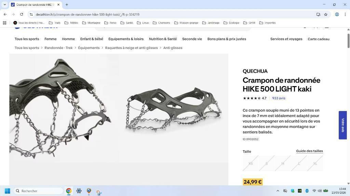This screenshot has width=350, height=196.
Task: Open a new browser tab
Action: pyautogui.click(x=67, y=5)
